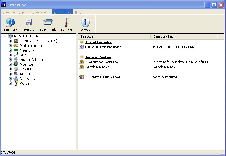
Task: Open the Help menu
Action: [78, 12]
